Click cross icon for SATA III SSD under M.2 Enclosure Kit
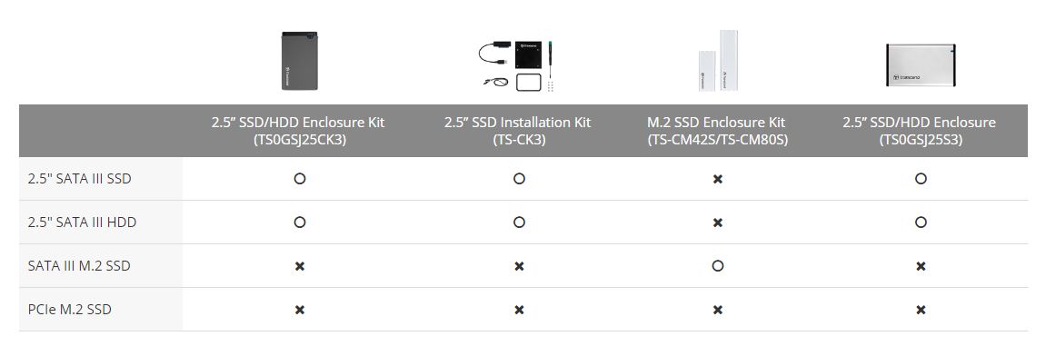Viewport: 1046px width, 356px height. click(718, 179)
